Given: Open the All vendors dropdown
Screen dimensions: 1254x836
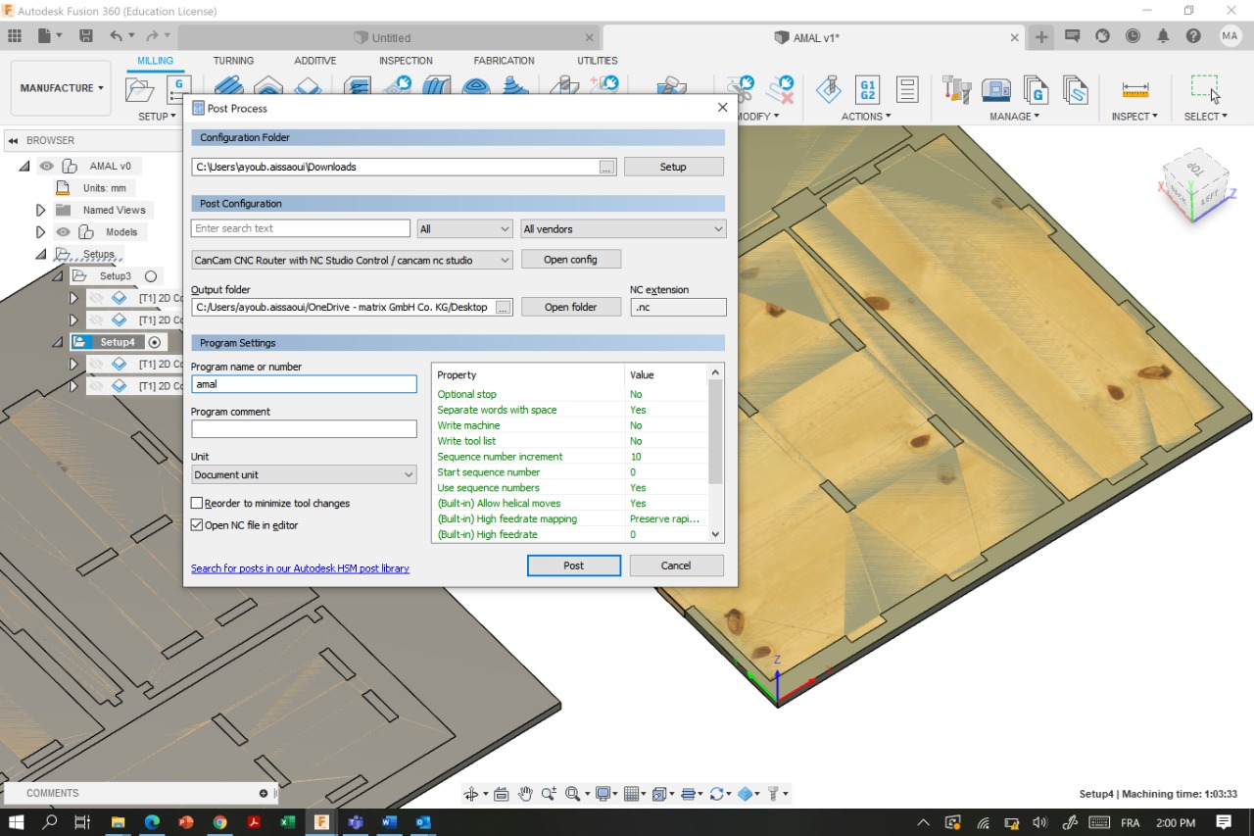Looking at the screenshot, I should (623, 228).
